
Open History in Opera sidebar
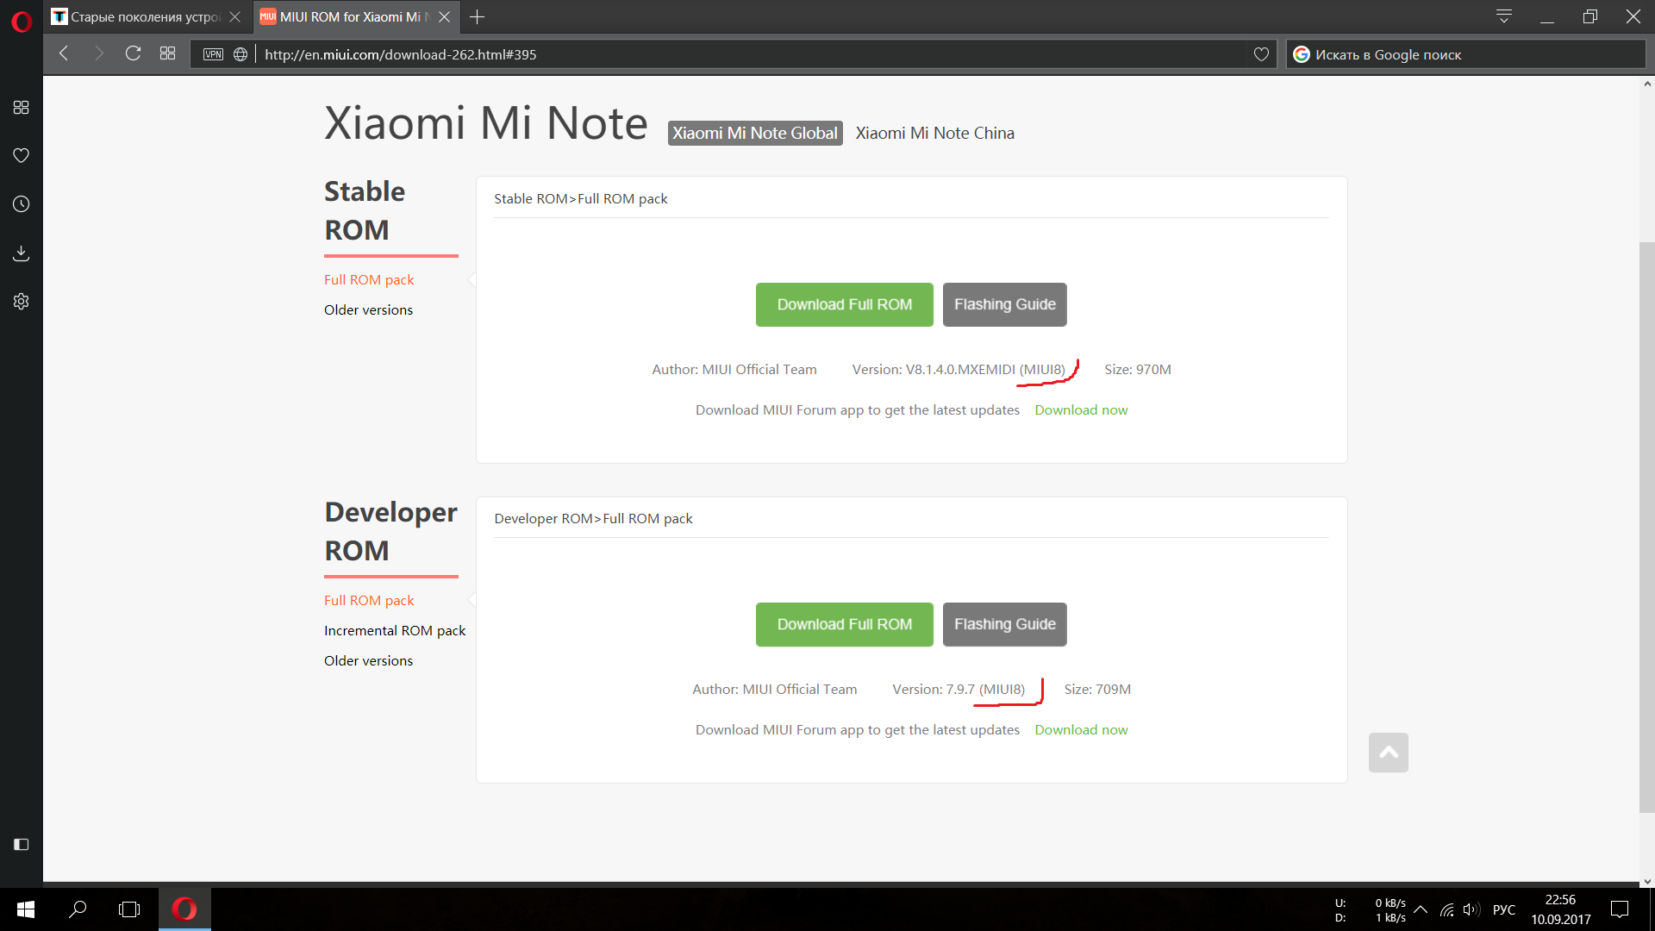(x=22, y=204)
